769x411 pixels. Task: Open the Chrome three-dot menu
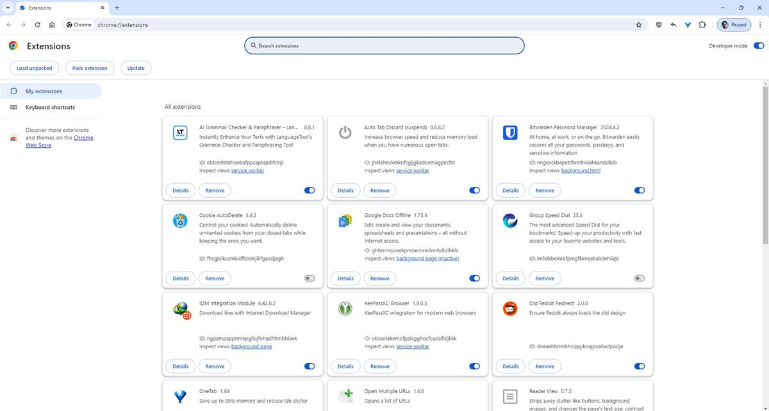pyautogui.click(x=760, y=24)
